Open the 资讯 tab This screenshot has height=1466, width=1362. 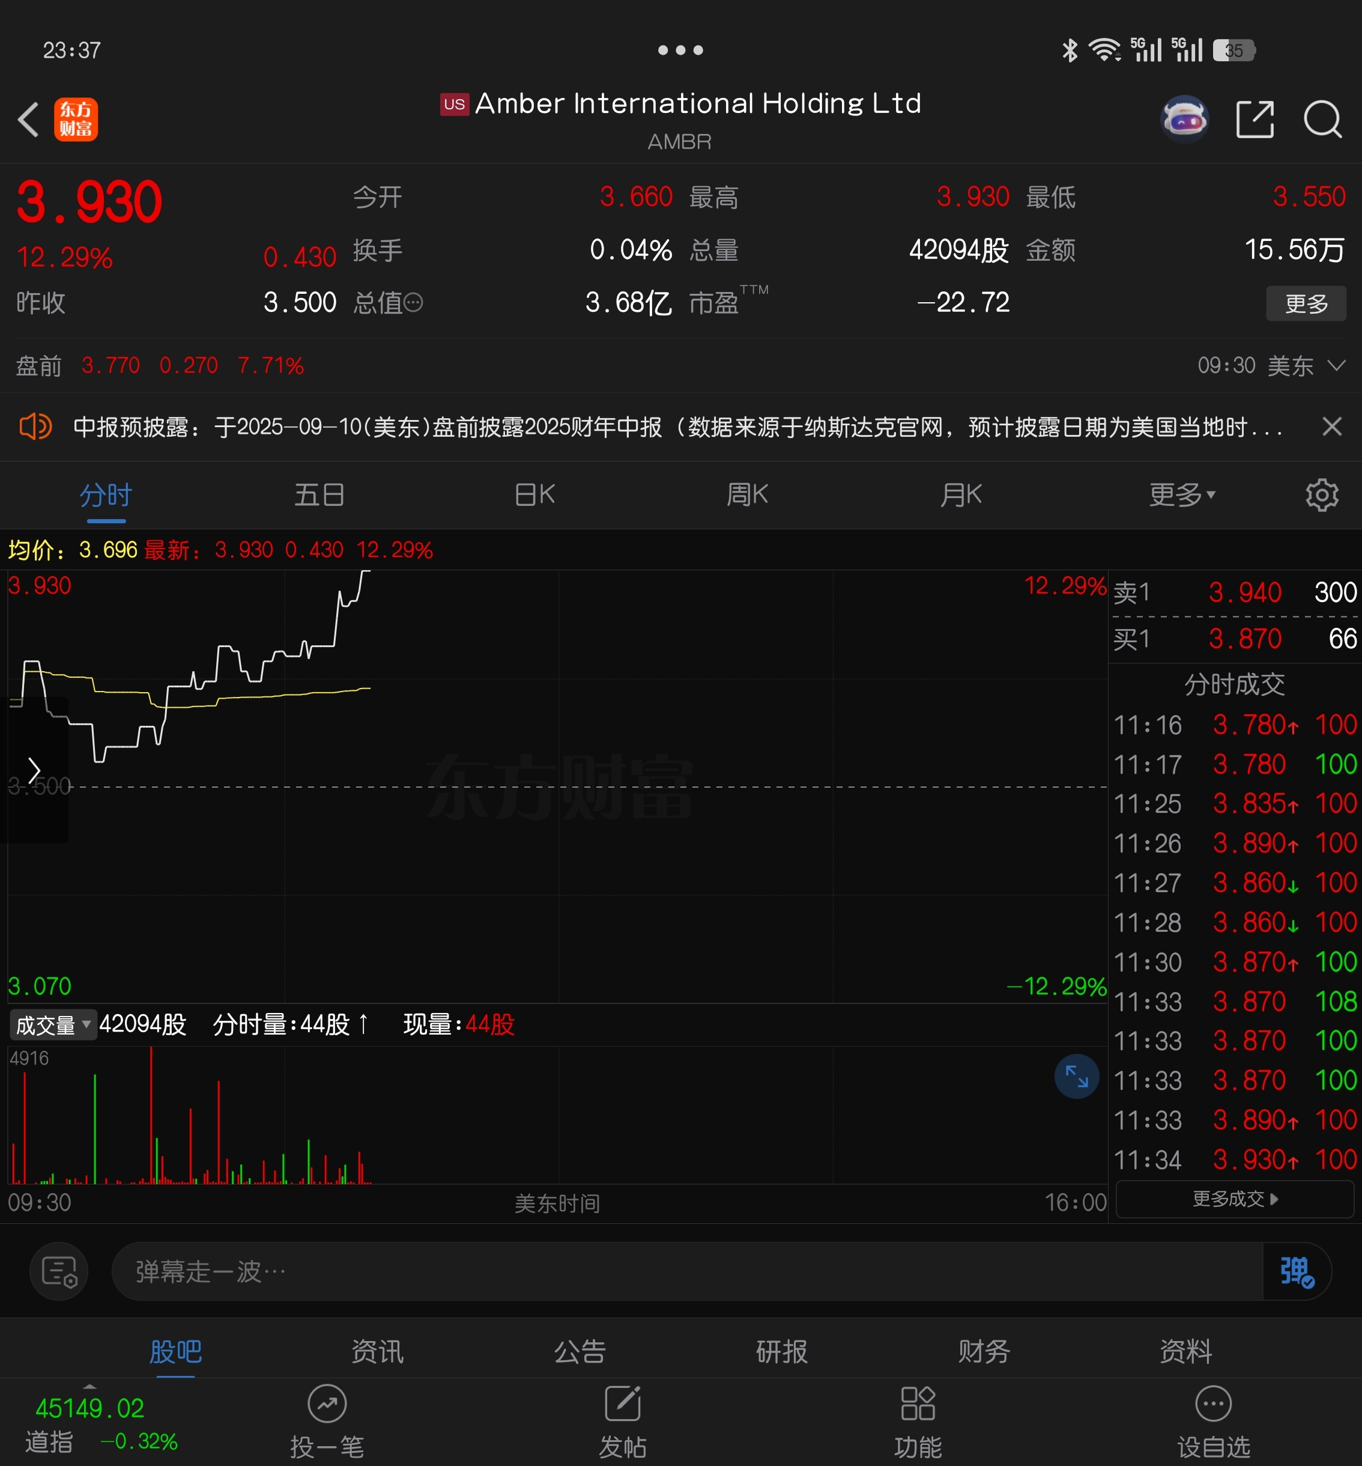[377, 1351]
